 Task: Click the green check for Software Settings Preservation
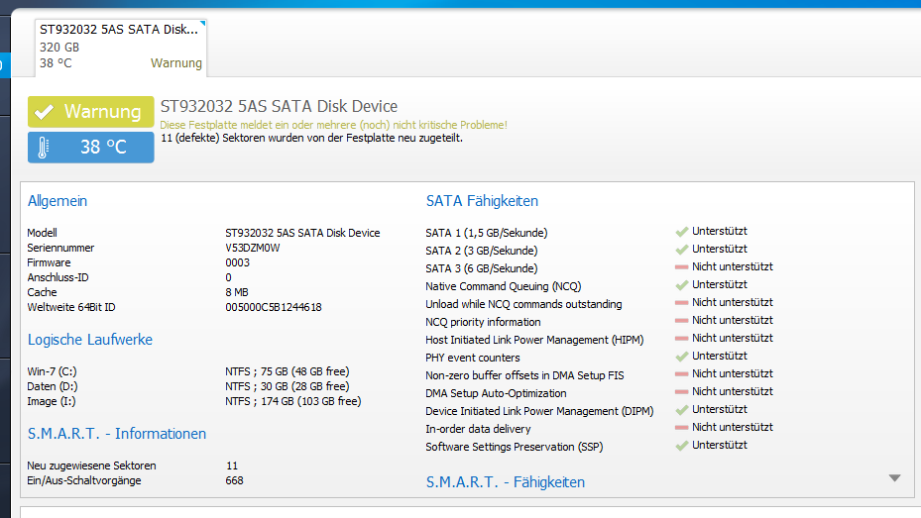(x=681, y=446)
